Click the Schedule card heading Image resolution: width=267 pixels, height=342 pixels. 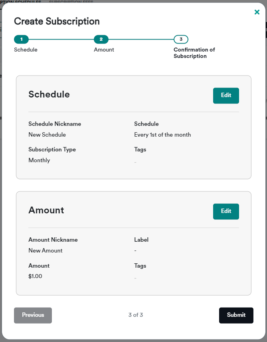[49, 94]
